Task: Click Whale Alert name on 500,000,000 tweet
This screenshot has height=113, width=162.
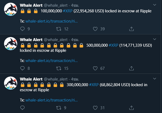Action: [x=31, y=39]
